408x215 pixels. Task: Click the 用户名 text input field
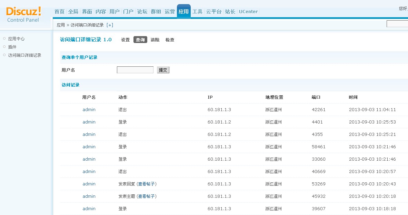pos(135,70)
